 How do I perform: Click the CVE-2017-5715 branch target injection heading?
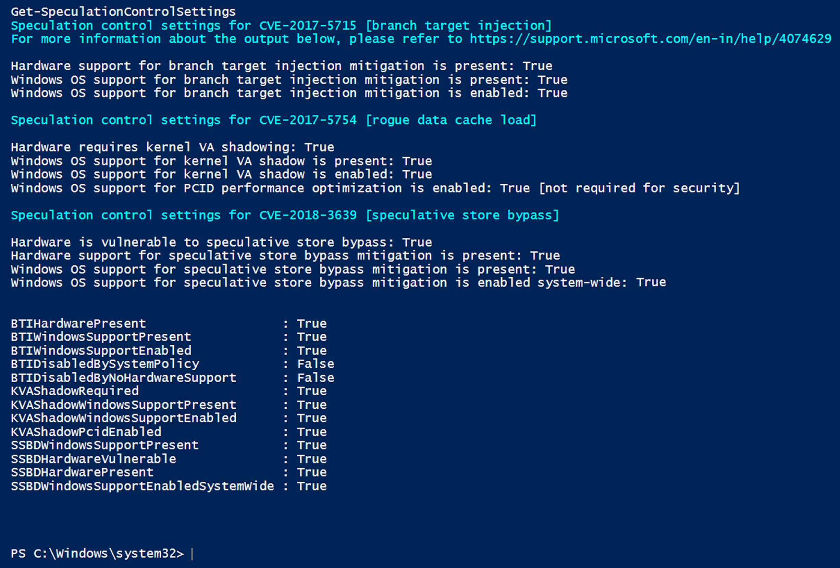tap(281, 26)
